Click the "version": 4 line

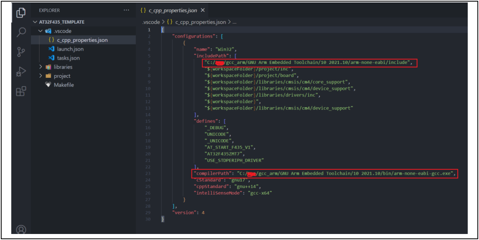point(188,213)
